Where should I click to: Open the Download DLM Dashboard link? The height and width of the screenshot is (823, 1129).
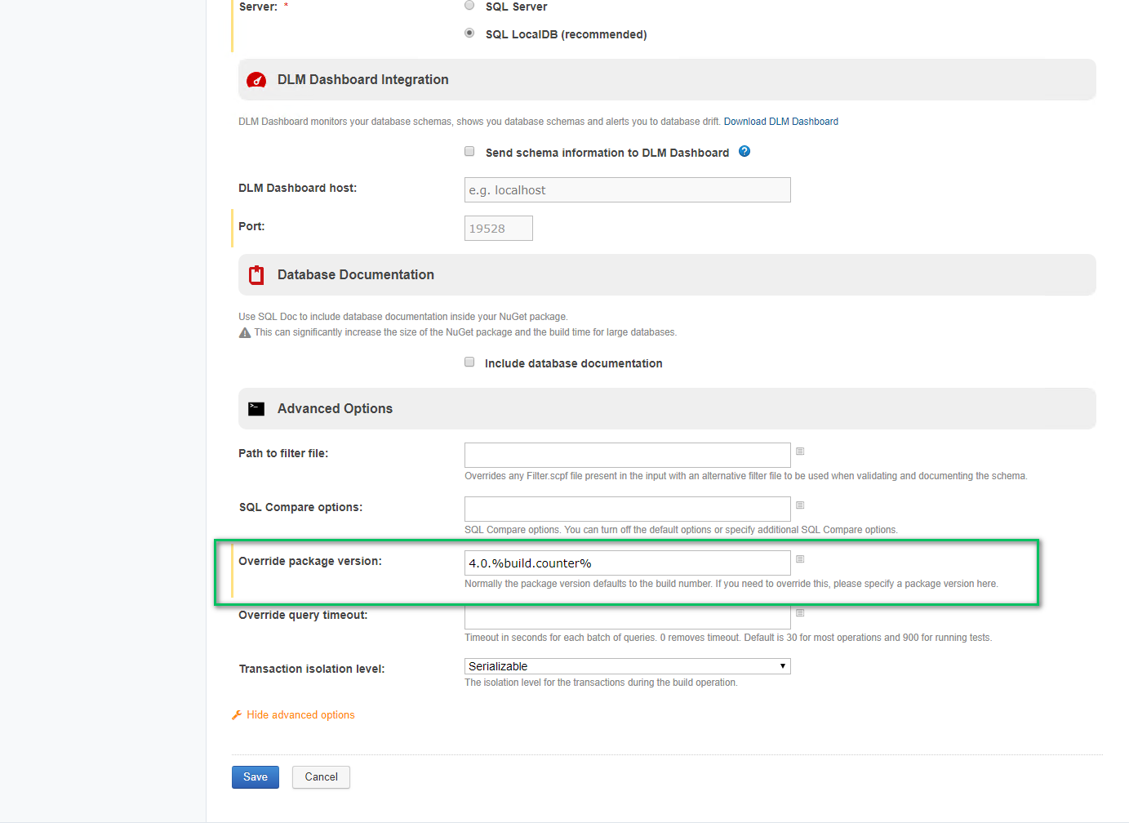point(780,122)
